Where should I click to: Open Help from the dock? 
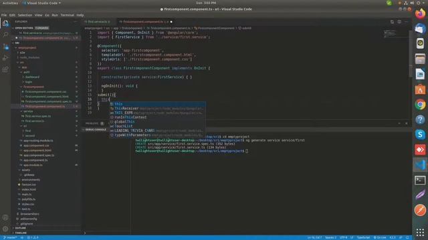coord(420,120)
